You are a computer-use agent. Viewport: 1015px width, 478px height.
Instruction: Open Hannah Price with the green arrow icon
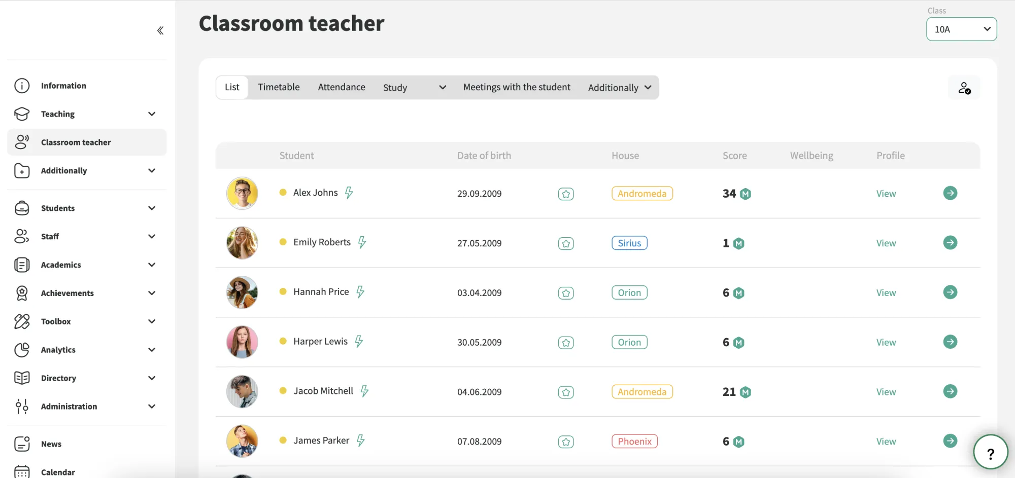coord(950,292)
